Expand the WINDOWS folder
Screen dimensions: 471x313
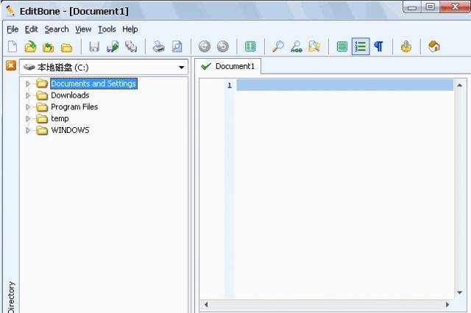(28, 131)
